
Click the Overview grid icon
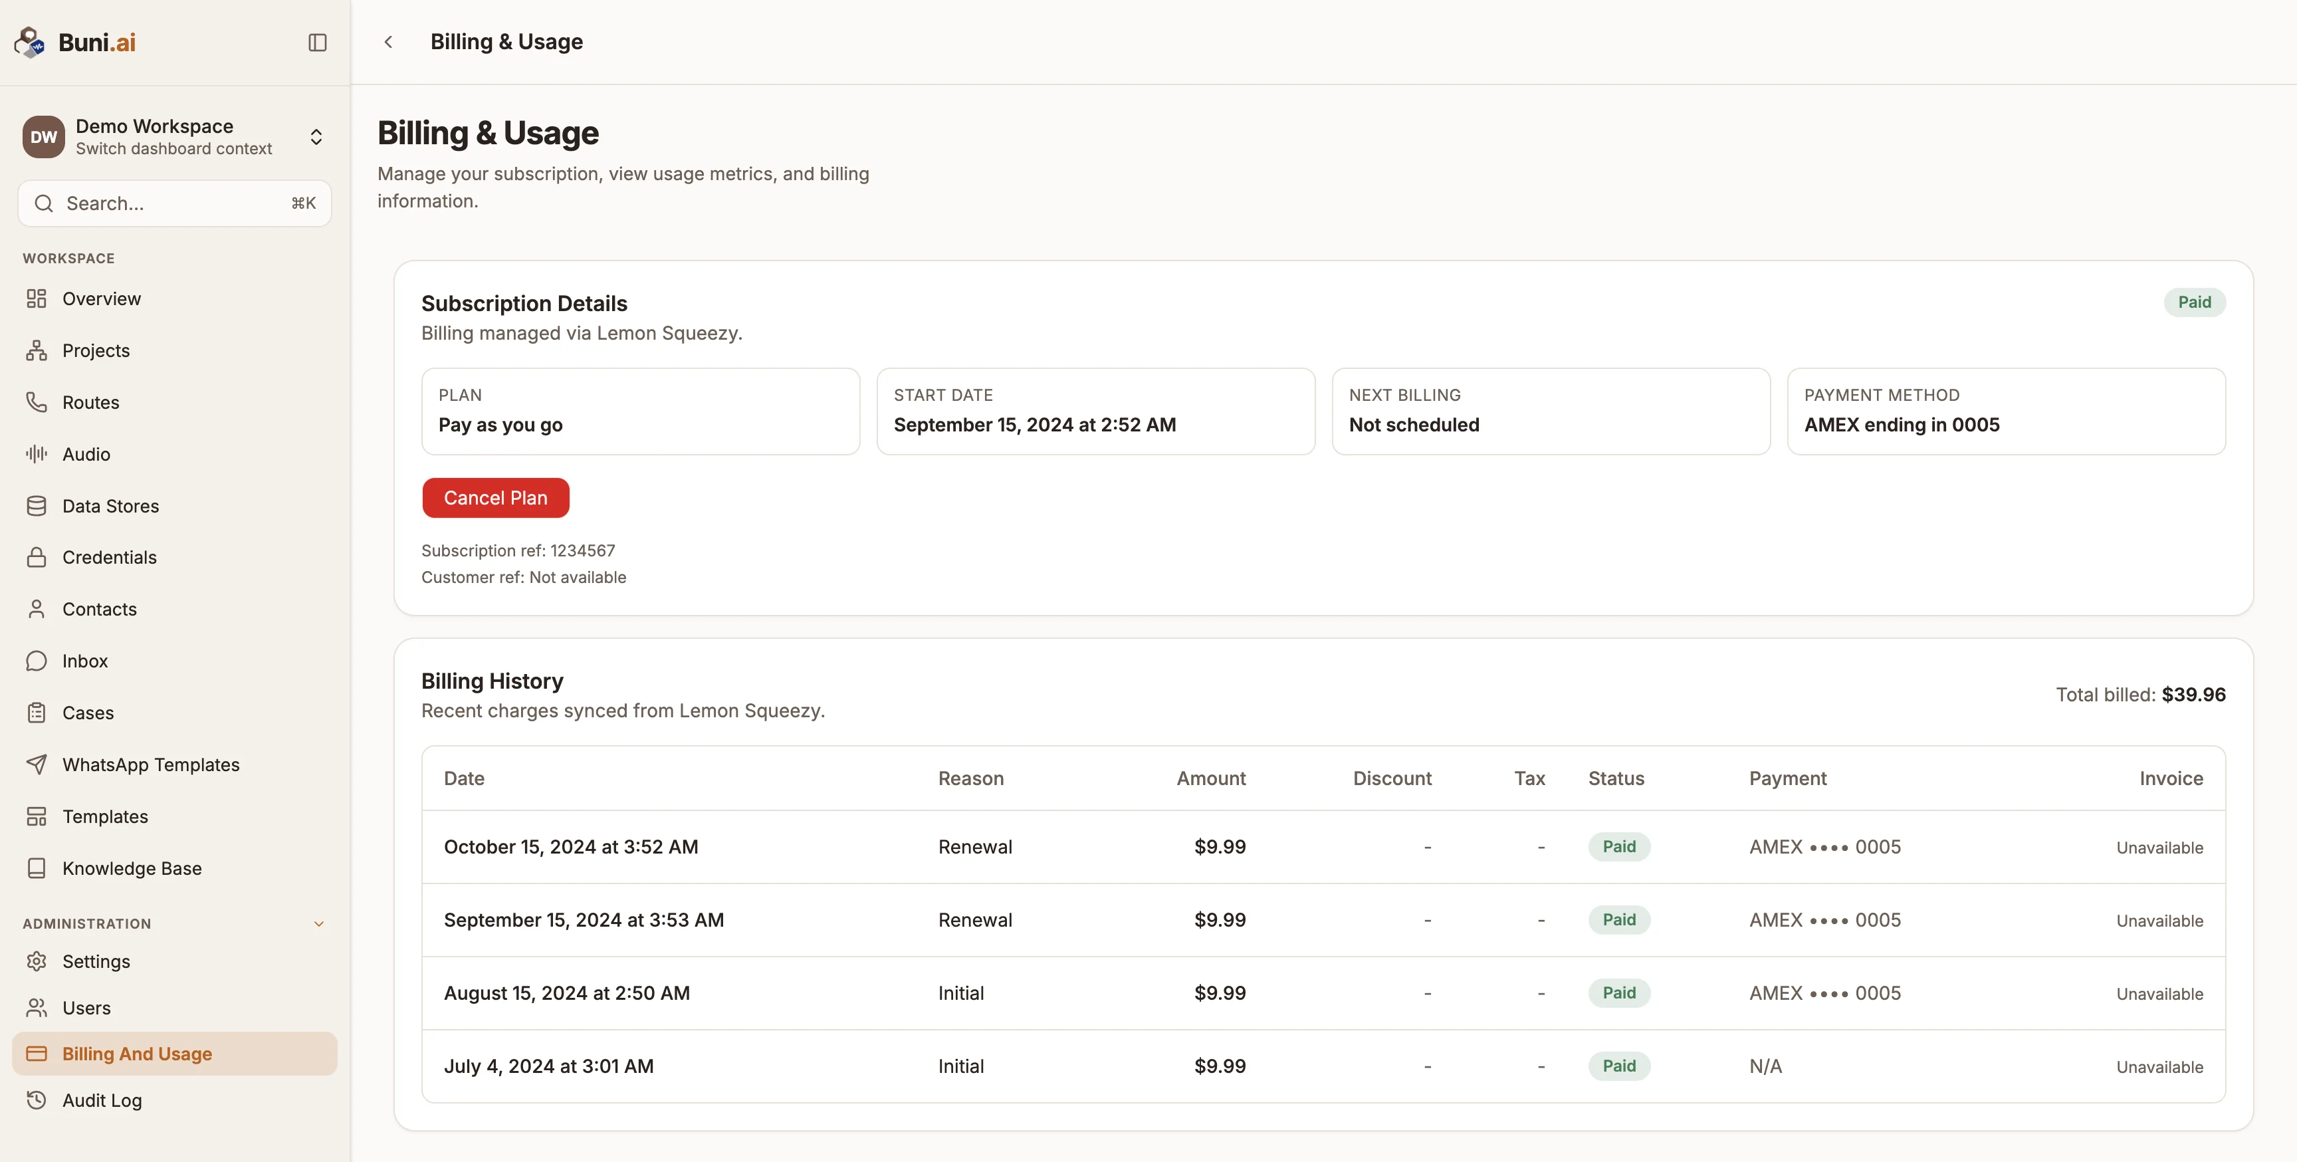[x=37, y=298]
